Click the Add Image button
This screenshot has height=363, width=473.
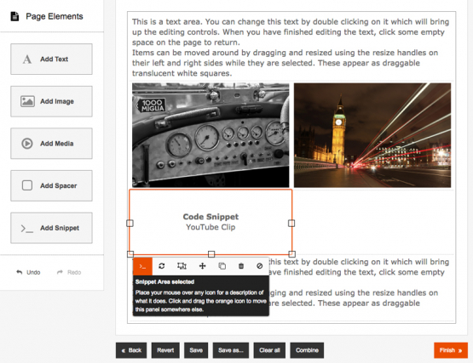pyautogui.click(x=52, y=101)
